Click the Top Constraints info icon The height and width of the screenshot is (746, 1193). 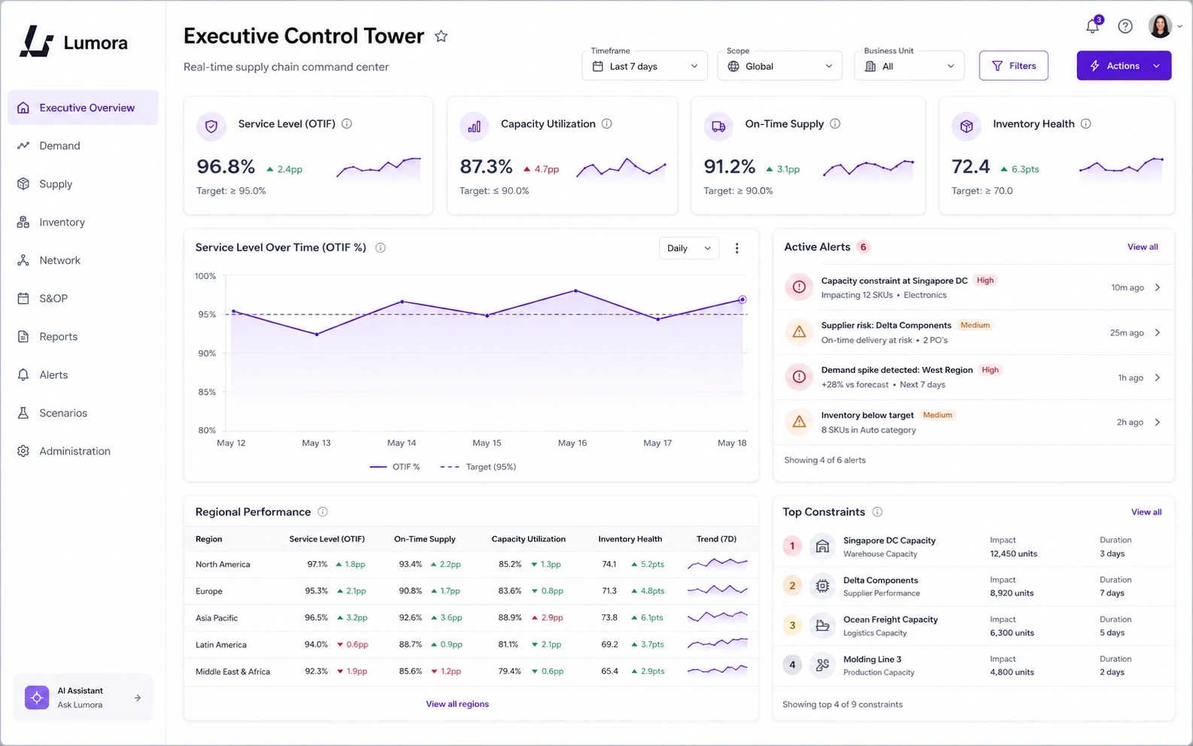point(877,512)
